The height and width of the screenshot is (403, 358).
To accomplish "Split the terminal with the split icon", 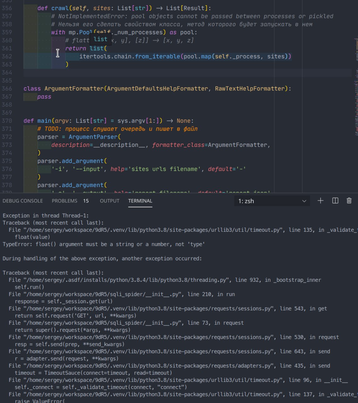I will click(335, 201).
